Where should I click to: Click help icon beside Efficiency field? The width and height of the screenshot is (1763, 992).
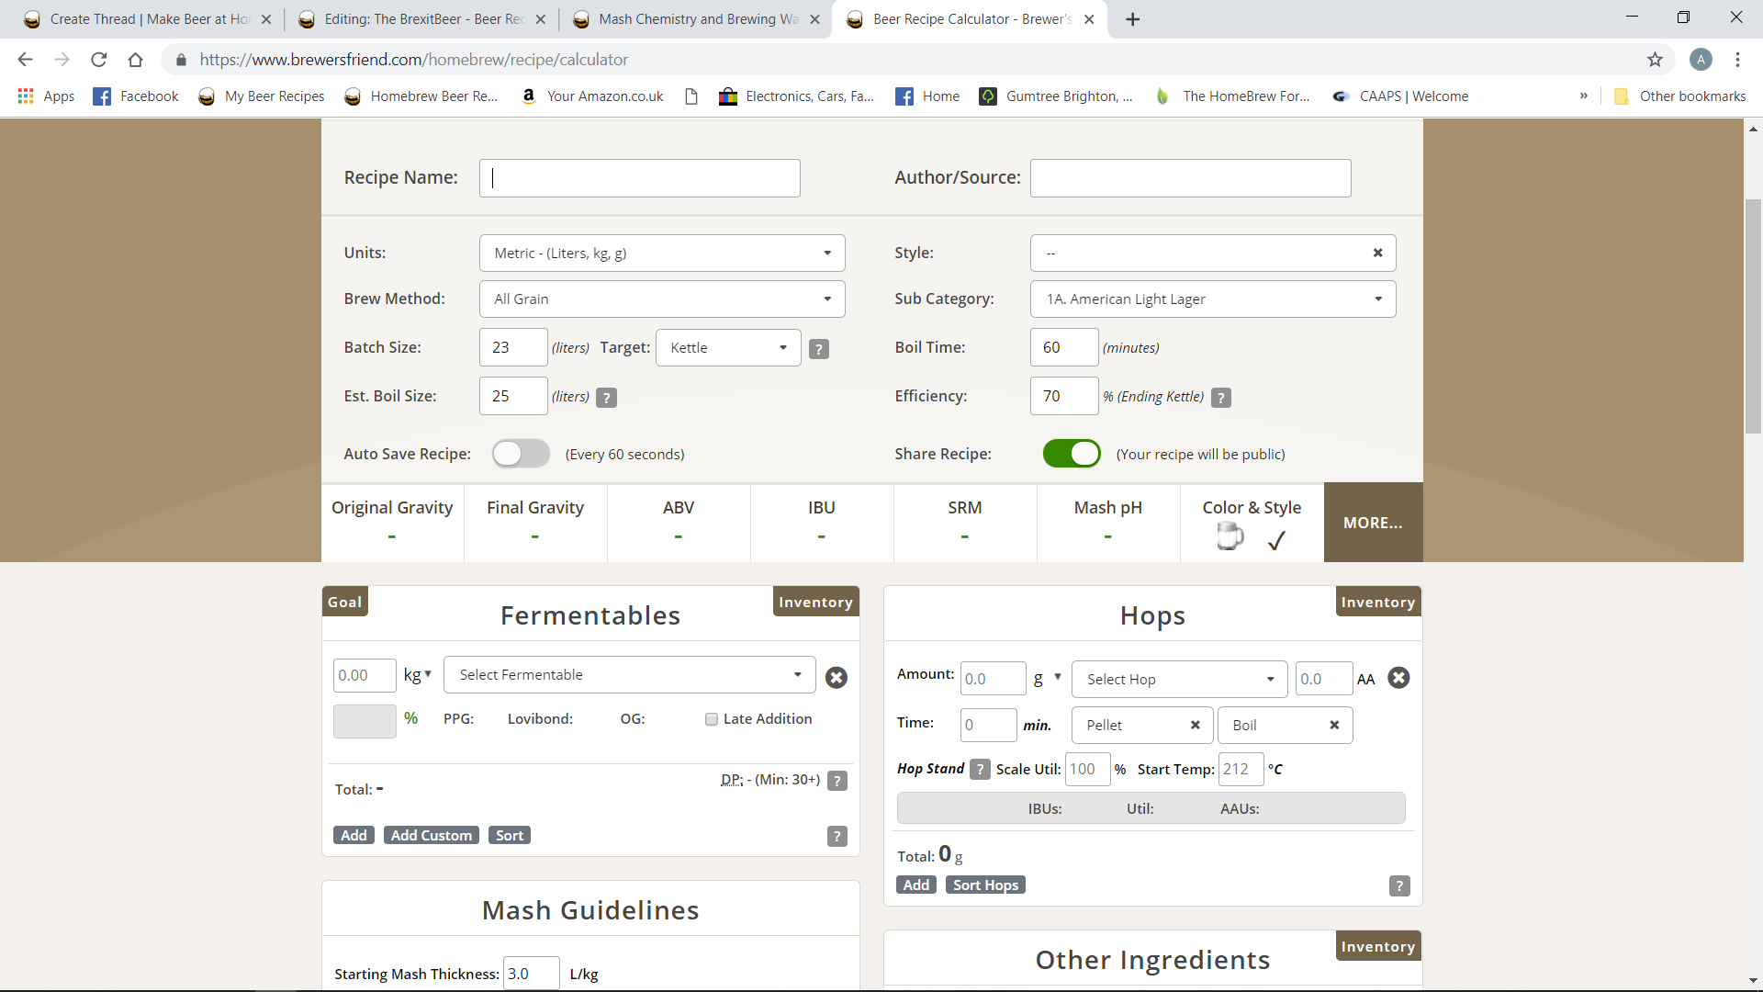[1220, 398]
